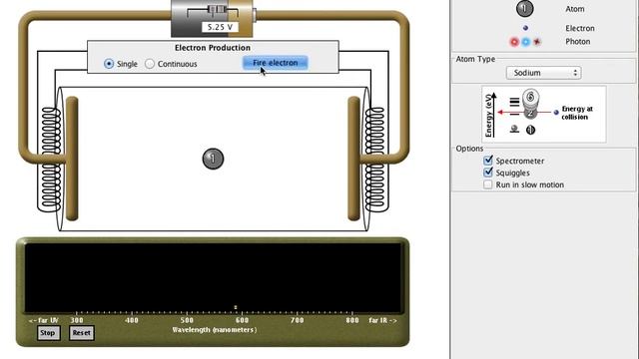Click the '500' wavelength tick label
The width and height of the screenshot is (639, 359).
(187, 320)
